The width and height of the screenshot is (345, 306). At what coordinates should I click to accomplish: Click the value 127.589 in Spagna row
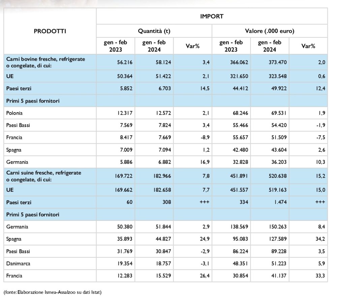click(278, 239)
